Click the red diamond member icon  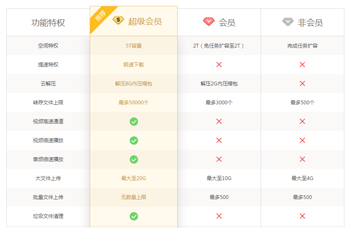click(x=208, y=21)
